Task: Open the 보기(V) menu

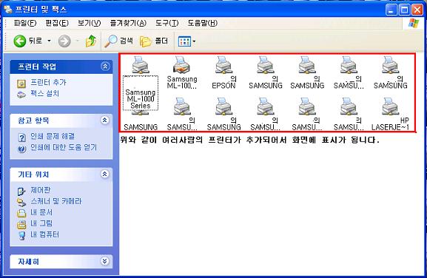Action: (89, 23)
